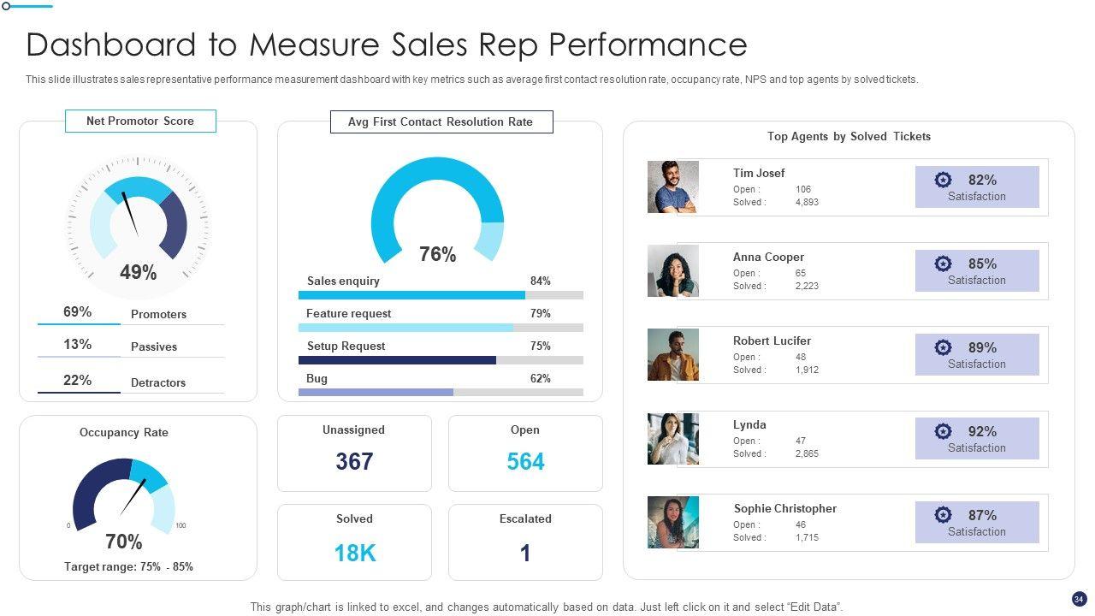
Task: Select Robert Lucifer's profile photo
Action: click(673, 354)
